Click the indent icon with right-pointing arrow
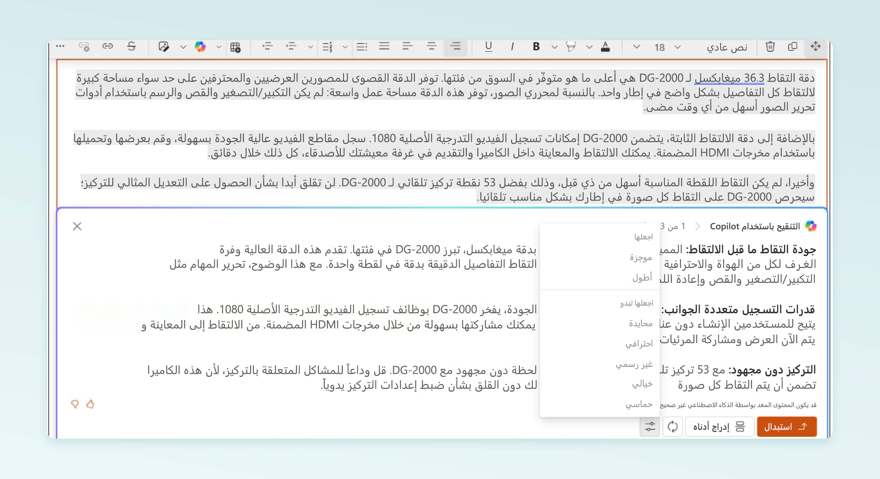Image resolution: width=880 pixels, height=479 pixels. pyautogui.click(x=291, y=46)
